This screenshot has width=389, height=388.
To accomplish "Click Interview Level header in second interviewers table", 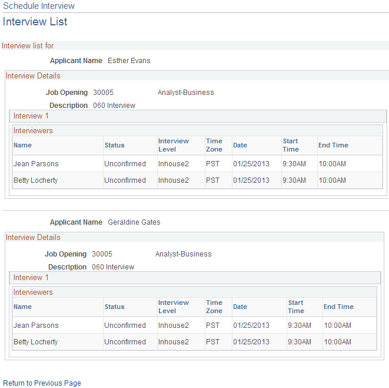I will 174,307.
